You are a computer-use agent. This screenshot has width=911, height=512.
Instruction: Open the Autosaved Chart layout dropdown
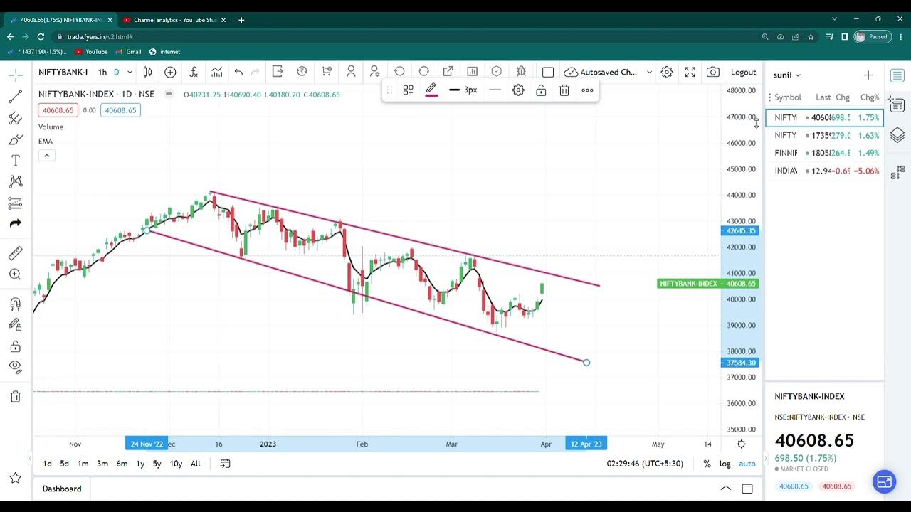click(609, 72)
